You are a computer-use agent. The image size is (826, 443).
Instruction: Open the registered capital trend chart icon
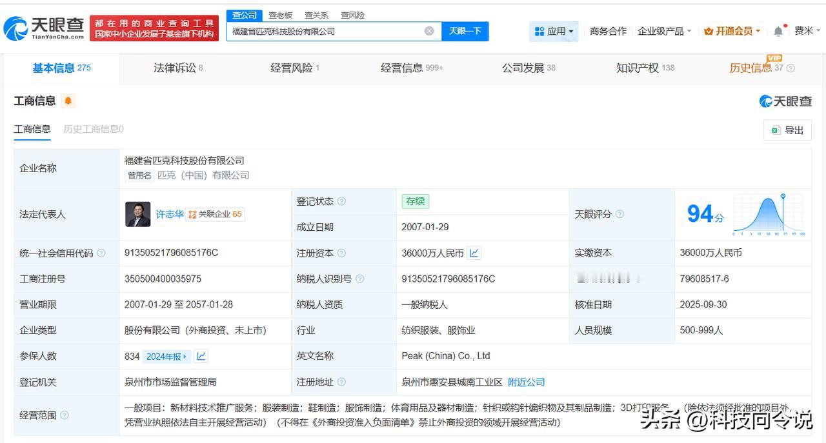click(x=474, y=253)
